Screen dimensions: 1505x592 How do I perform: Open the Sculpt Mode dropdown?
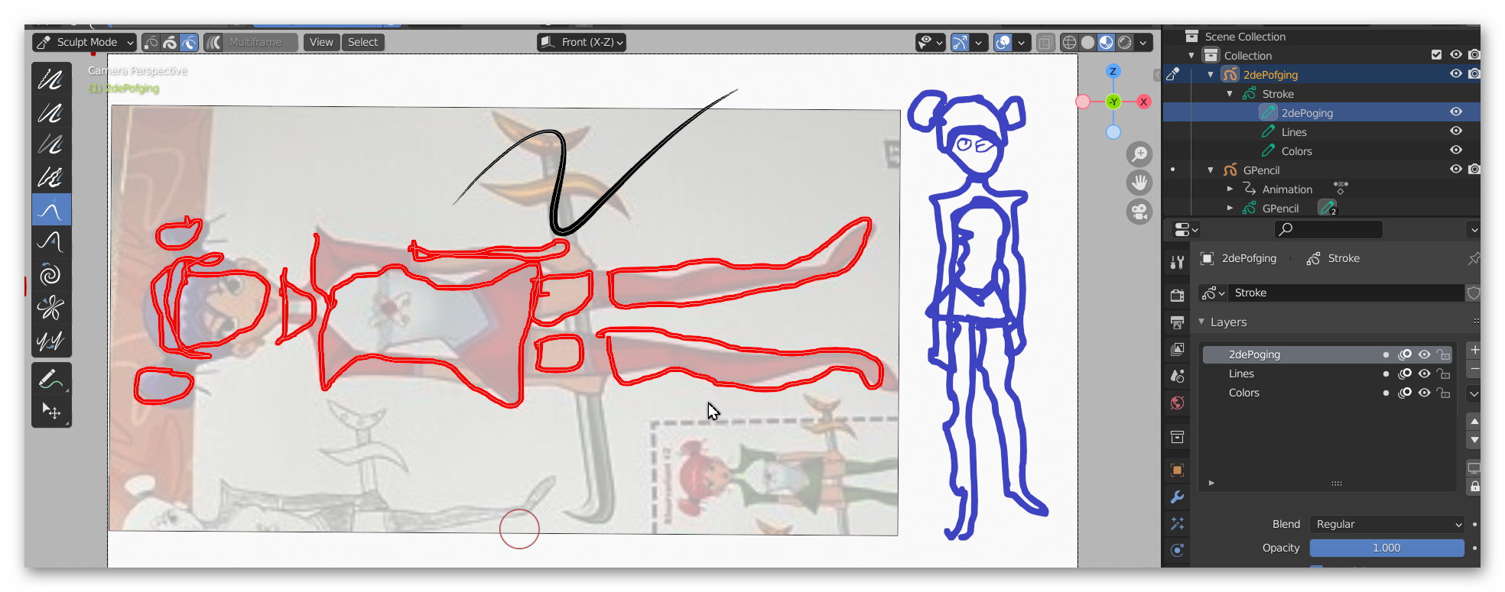pyautogui.click(x=85, y=42)
